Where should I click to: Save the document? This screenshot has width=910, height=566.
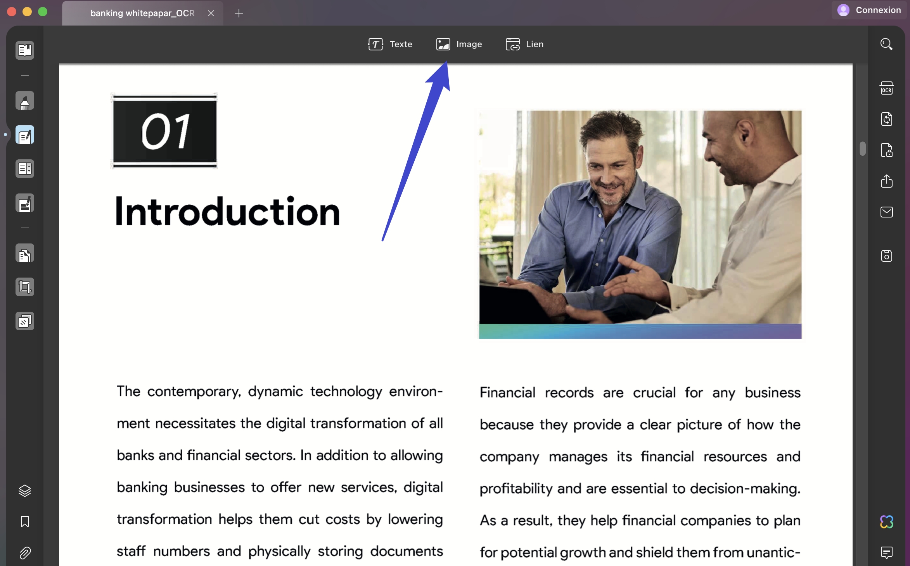(x=887, y=255)
